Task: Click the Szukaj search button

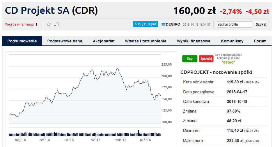Action: [x=261, y=24]
